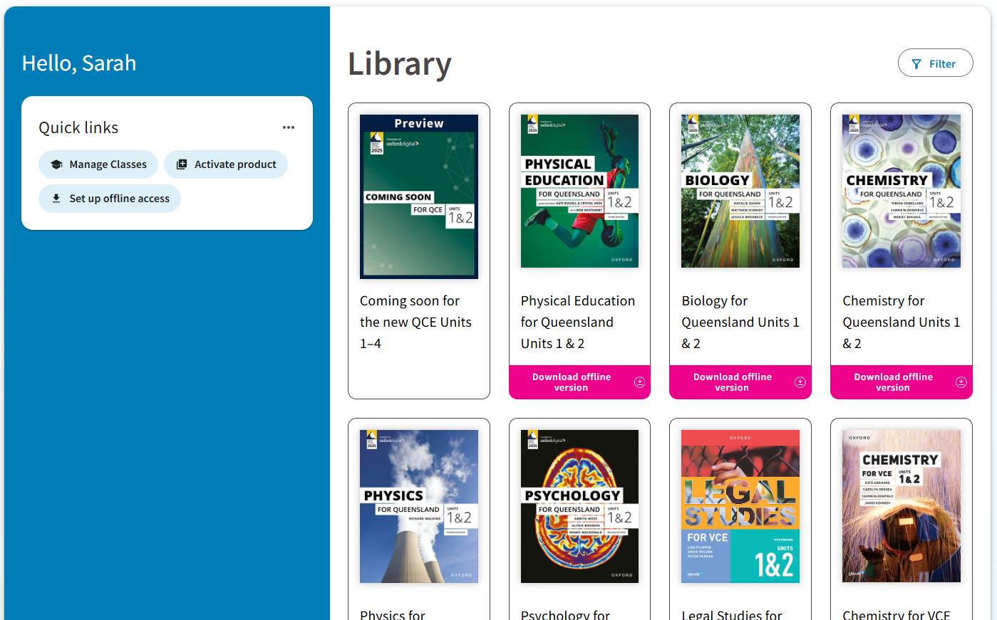Open Biology for Queensland book cover
The height and width of the screenshot is (620, 997).
[x=740, y=191]
